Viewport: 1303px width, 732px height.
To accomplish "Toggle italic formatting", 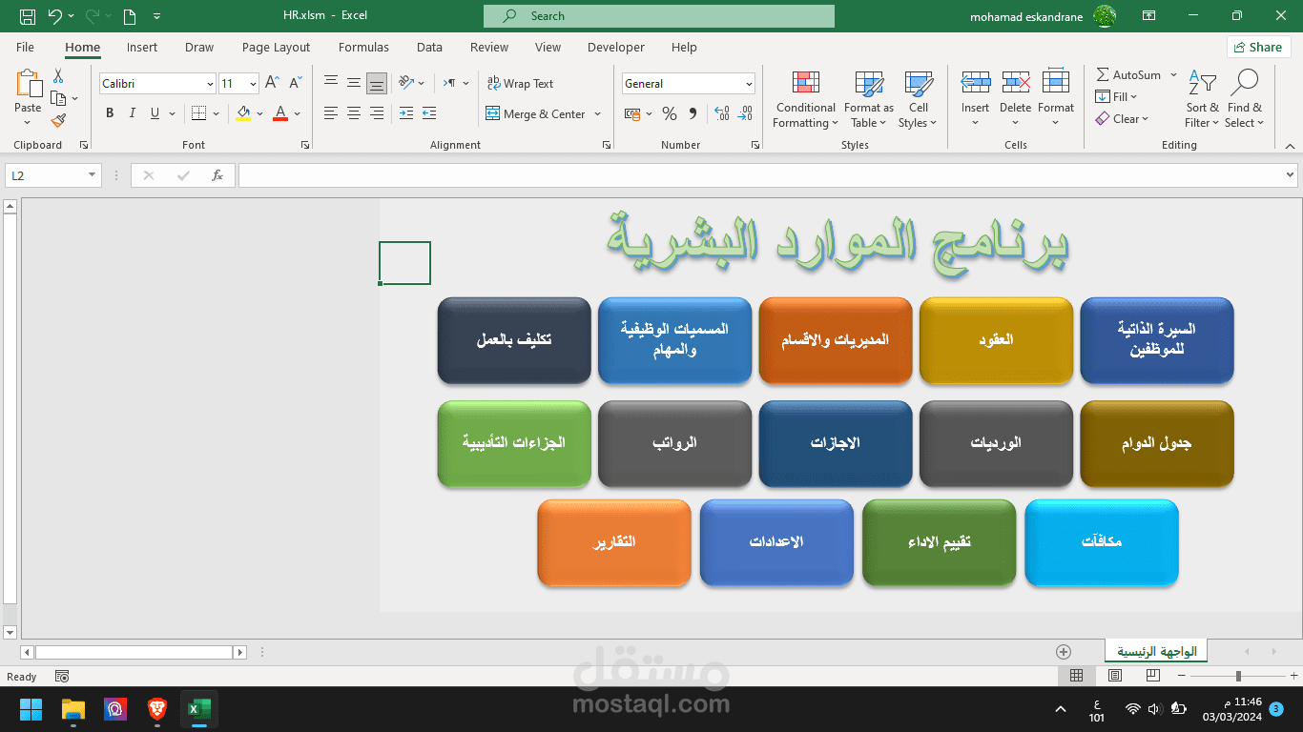I will (132, 113).
